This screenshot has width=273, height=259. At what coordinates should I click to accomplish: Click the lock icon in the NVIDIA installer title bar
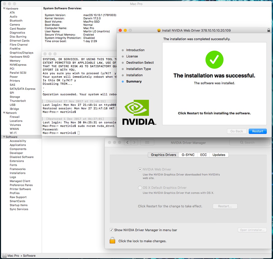(x=269, y=30)
